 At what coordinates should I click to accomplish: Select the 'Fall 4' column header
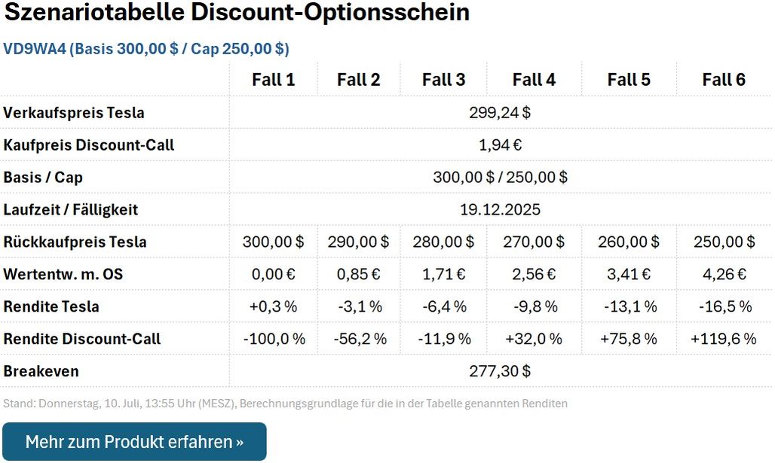coord(534,80)
